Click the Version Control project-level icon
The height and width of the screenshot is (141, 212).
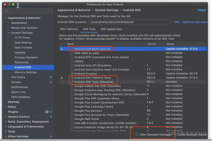(x=51, y=117)
